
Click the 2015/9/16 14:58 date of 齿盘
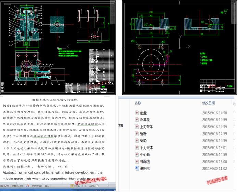coord(214,113)
